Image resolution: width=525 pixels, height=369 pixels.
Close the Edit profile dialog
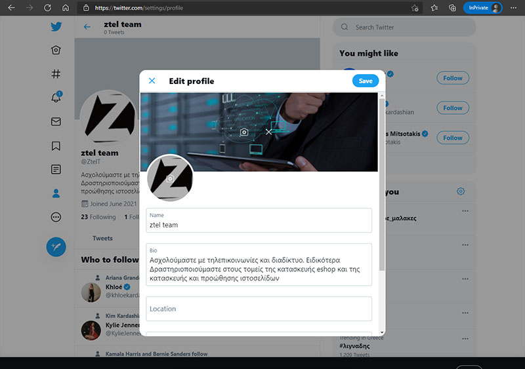[x=152, y=81]
